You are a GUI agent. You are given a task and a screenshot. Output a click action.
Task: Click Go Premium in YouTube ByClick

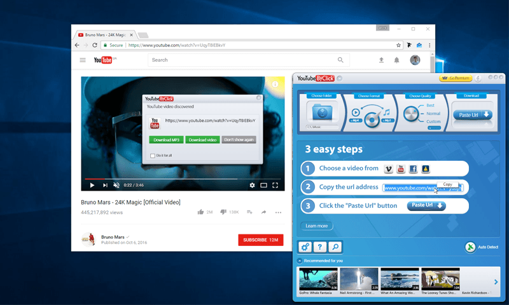point(456,78)
